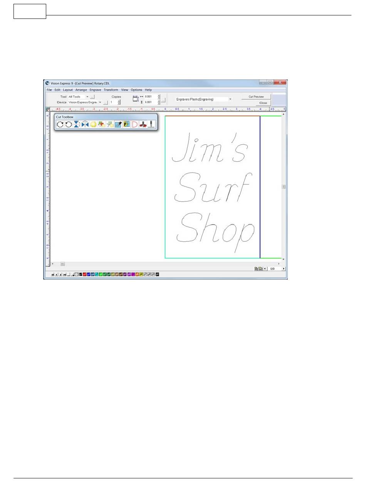Open the Layout menu
The height and width of the screenshot is (488, 366).
pyautogui.click(x=68, y=90)
